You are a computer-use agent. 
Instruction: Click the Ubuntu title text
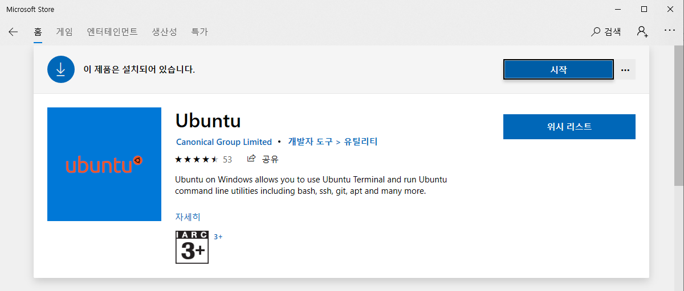pyautogui.click(x=208, y=120)
